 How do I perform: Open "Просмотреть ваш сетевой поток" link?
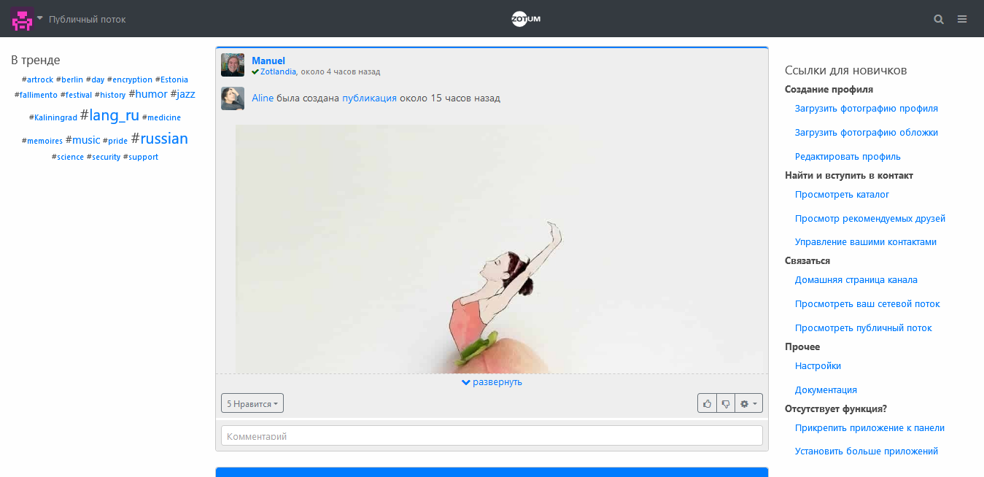pyautogui.click(x=867, y=304)
